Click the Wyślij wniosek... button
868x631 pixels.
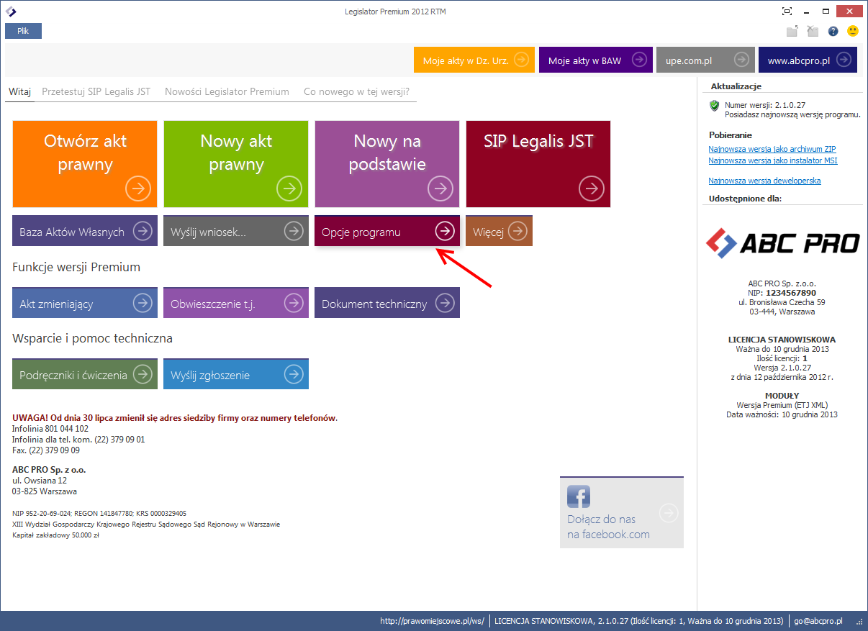pyautogui.click(x=236, y=231)
